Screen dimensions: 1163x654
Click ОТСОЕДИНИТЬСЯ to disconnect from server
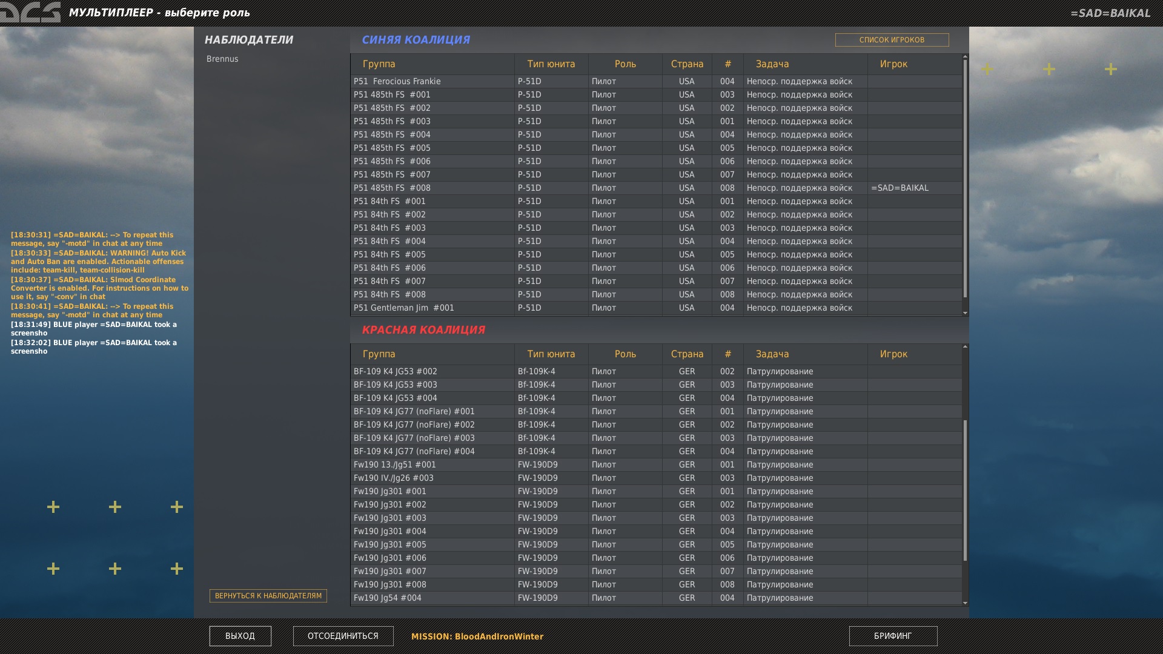(x=343, y=636)
